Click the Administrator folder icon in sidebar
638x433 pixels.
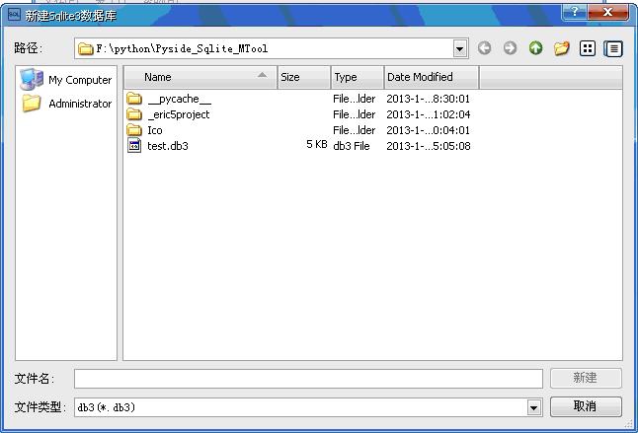(32, 104)
